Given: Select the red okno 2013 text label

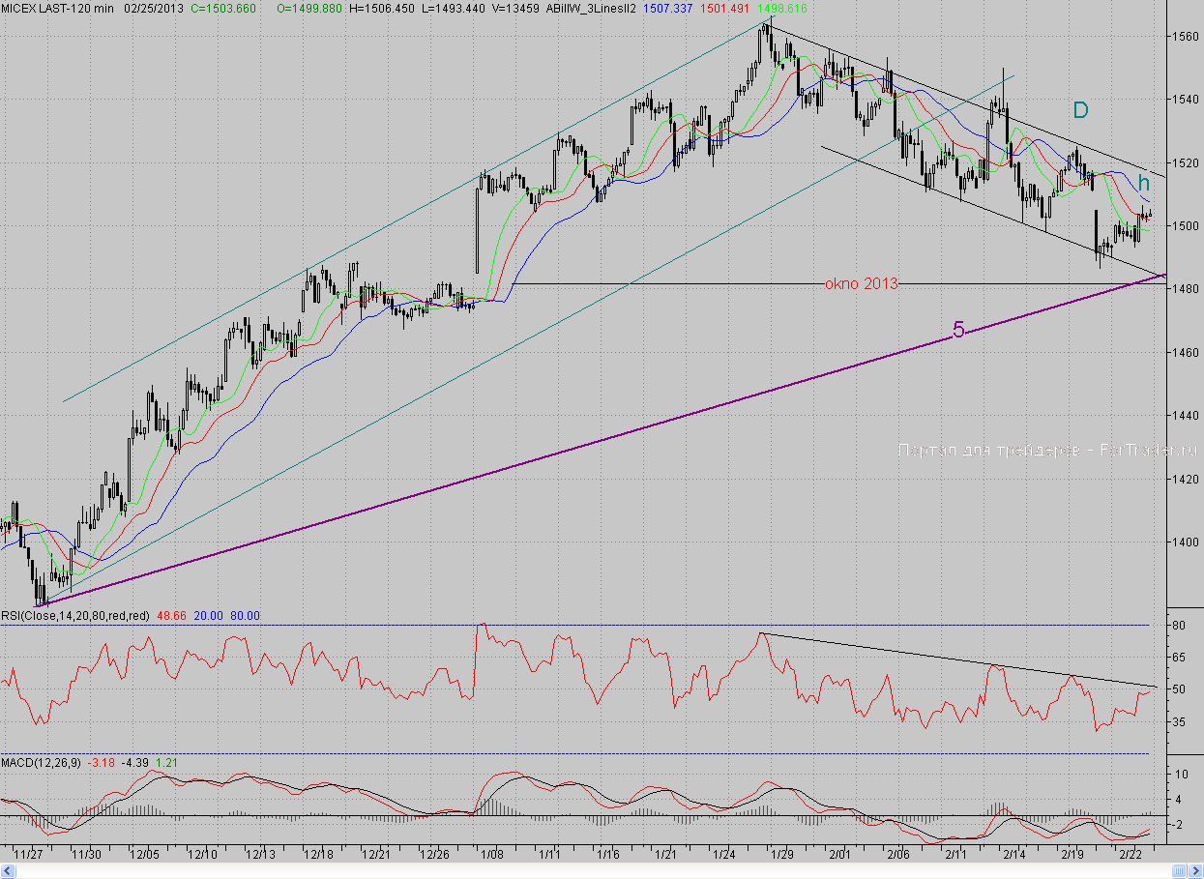Looking at the screenshot, I should point(861,283).
